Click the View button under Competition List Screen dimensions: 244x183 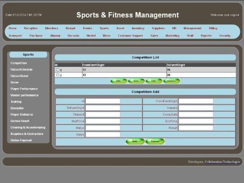136,81
